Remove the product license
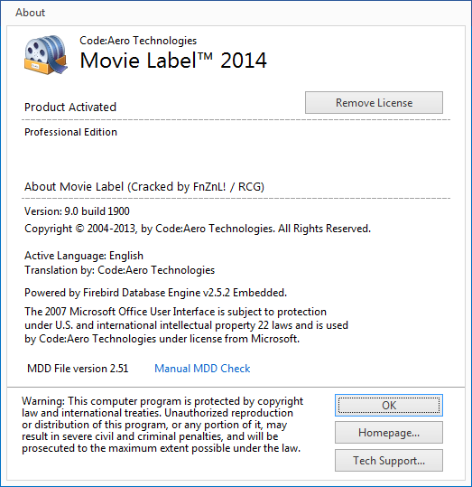This screenshot has height=487, width=472. (374, 102)
